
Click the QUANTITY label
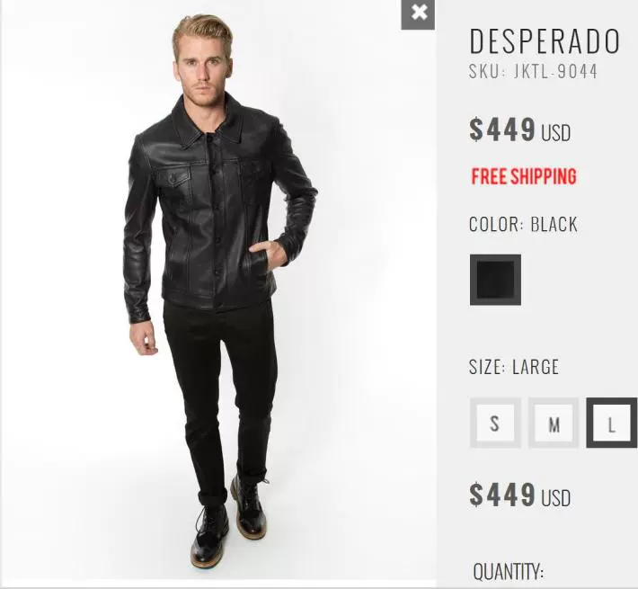pyautogui.click(x=509, y=571)
